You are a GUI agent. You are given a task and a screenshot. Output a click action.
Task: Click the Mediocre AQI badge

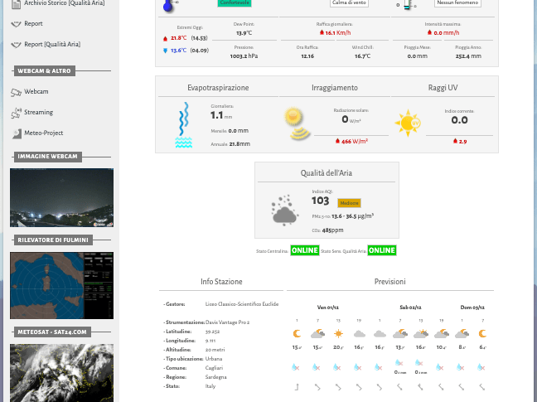coord(349,203)
